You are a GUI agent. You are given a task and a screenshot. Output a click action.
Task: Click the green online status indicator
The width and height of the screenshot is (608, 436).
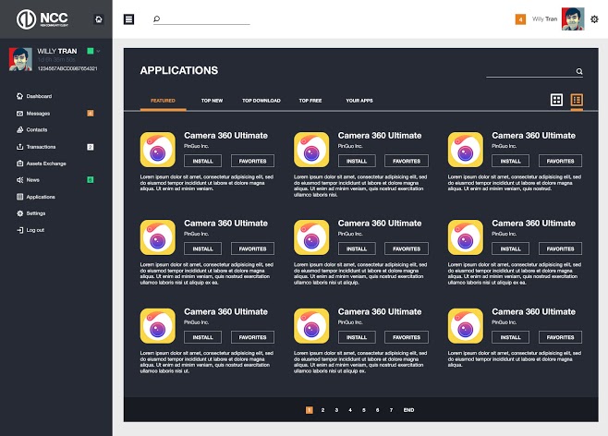pyautogui.click(x=90, y=51)
